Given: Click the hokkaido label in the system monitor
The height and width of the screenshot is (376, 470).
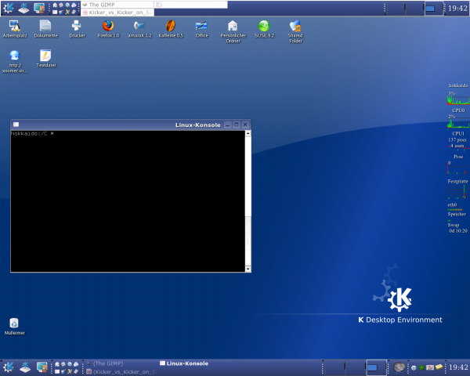Looking at the screenshot, I should point(458,85).
